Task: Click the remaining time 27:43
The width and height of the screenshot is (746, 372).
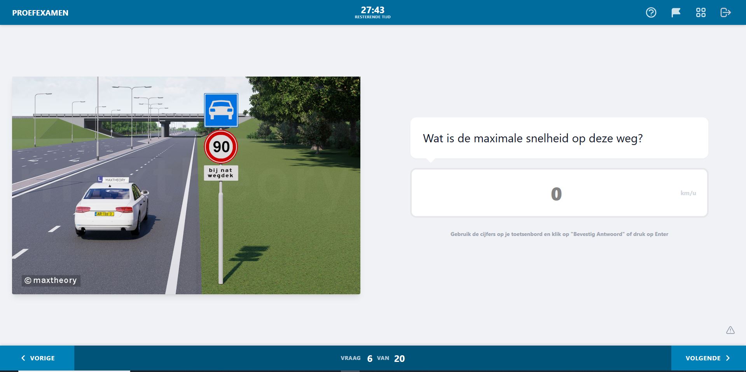Action: pos(372,10)
